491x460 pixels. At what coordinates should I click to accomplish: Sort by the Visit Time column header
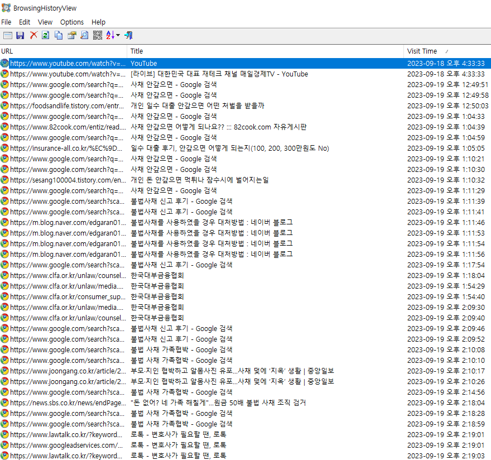pyautogui.click(x=447, y=51)
